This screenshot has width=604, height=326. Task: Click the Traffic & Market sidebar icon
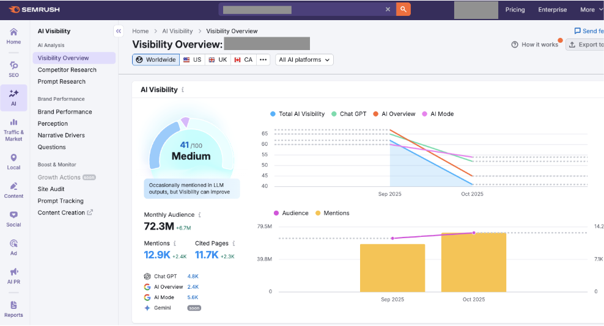pos(13,127)
